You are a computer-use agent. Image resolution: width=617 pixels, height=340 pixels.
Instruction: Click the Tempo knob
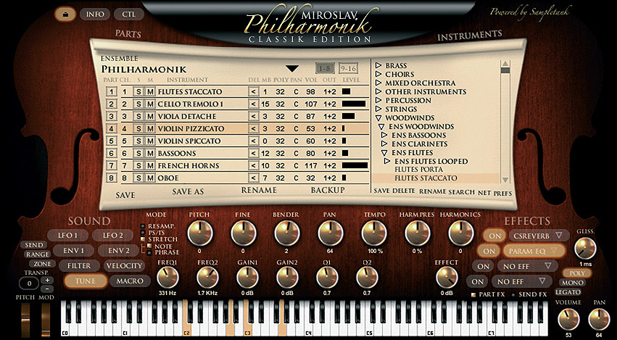[374, 233]
